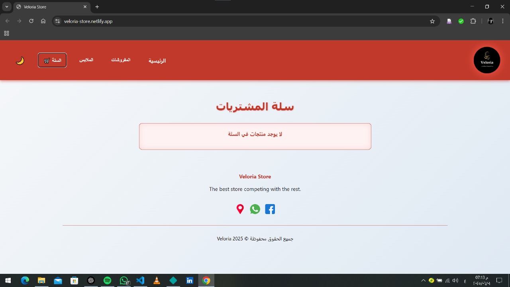Go to the الملابس menu item
This screenshot has width=510, height=287.
[x=86, y=60]
